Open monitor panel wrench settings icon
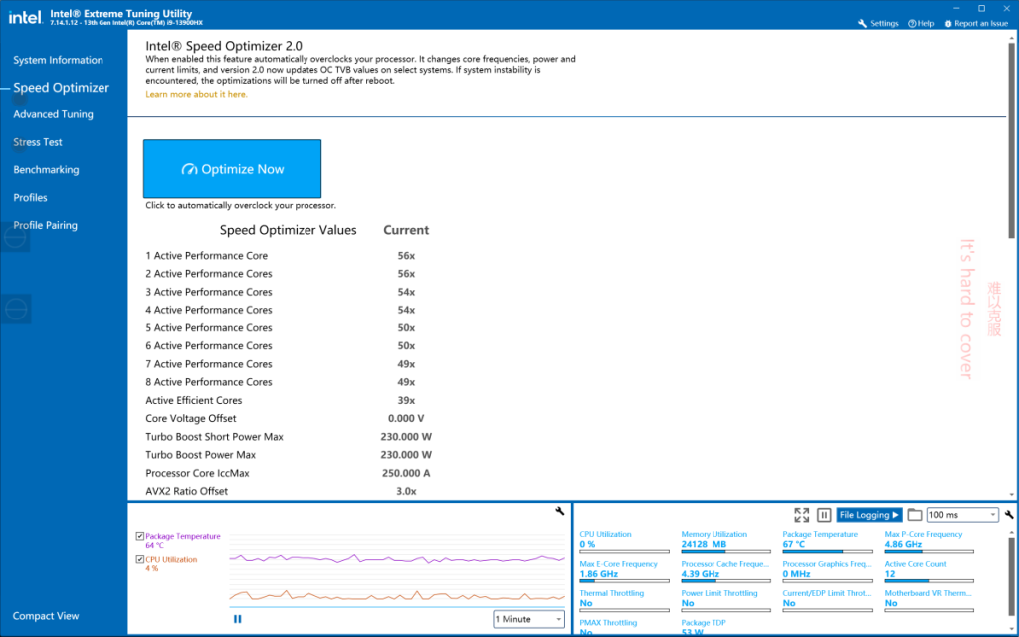Viewport: 1019px width, 637px height. tap(1009, 515)
